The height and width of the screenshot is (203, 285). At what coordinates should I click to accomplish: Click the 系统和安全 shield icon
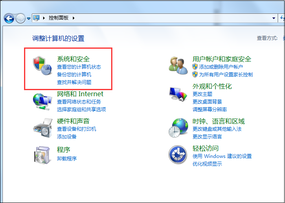(x=42, y=66)
